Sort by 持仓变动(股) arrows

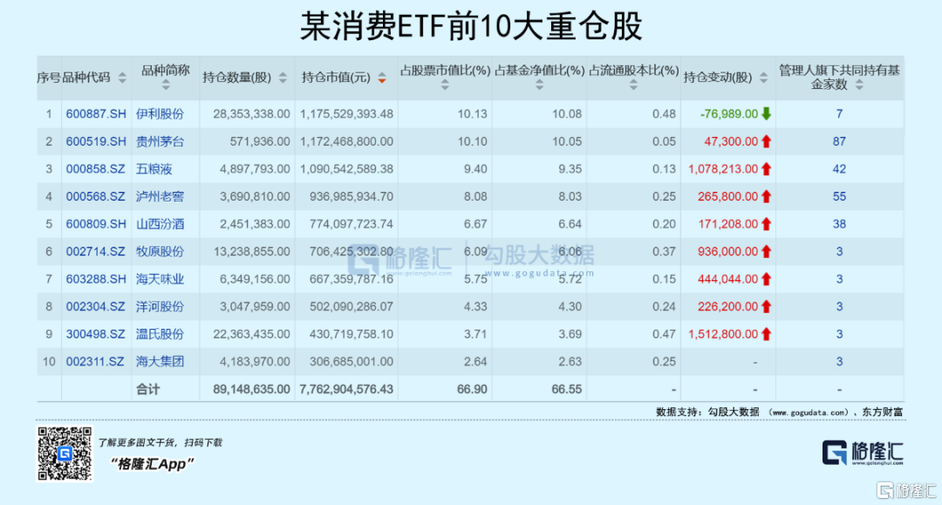coord(763,78)
